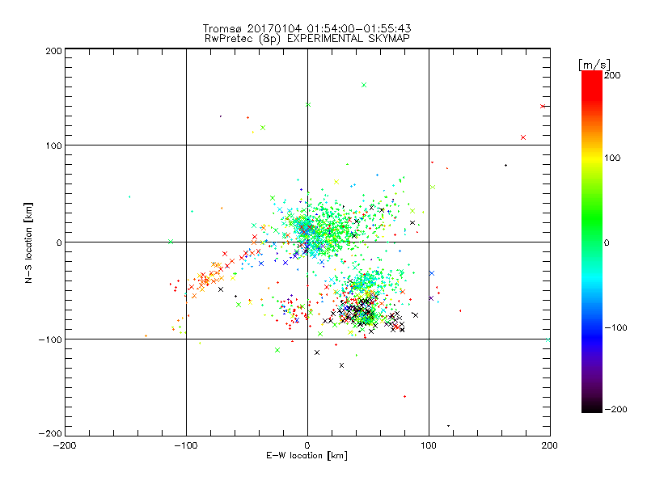
Task: Click the '[m/s]' colorbar unit label
Action: coord(594,65)
